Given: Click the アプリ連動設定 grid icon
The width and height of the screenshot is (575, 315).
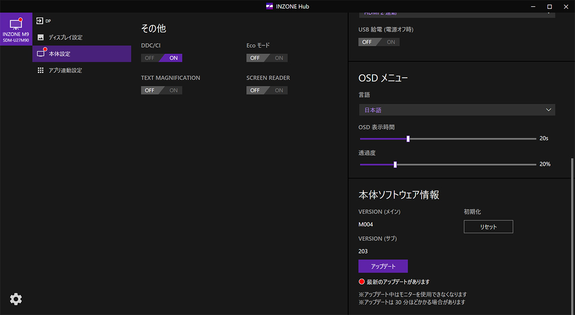Looking at the screenshot, I should click(x=40, y=71).
